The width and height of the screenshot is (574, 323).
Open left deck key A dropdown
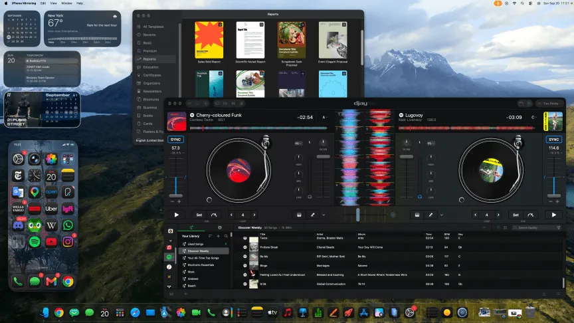tap(325, 117)
